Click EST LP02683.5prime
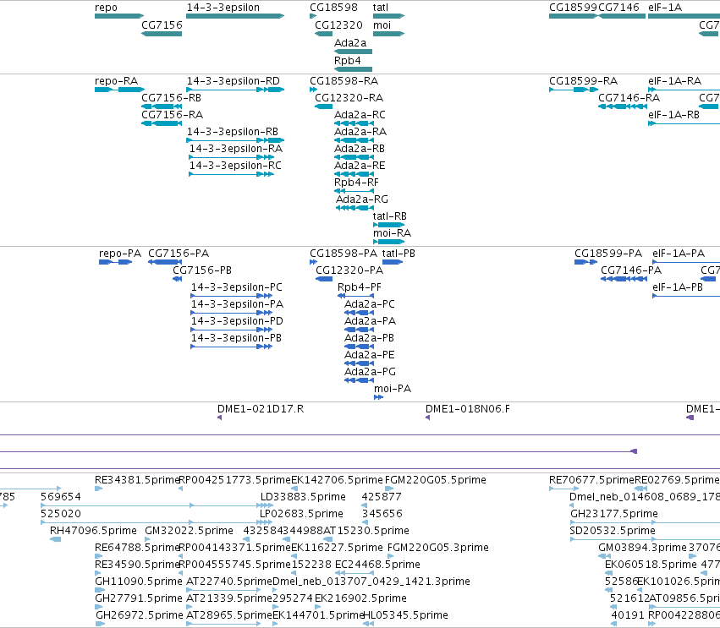Viewport: 720px width, 628px height. point(302,514)
